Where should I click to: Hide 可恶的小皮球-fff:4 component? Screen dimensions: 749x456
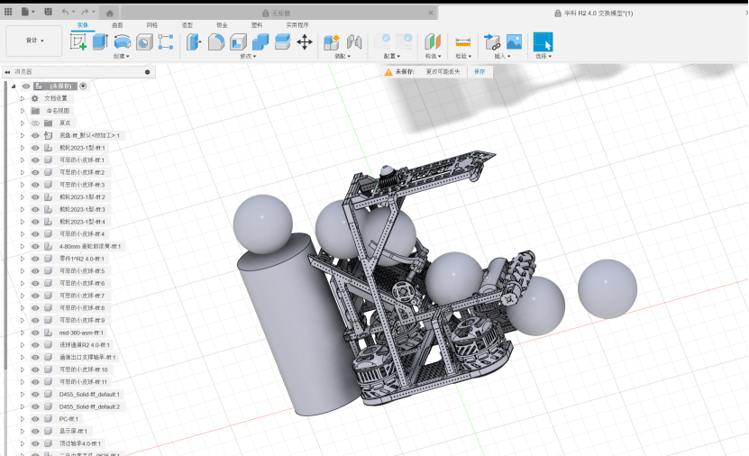(x=35, y=234)
